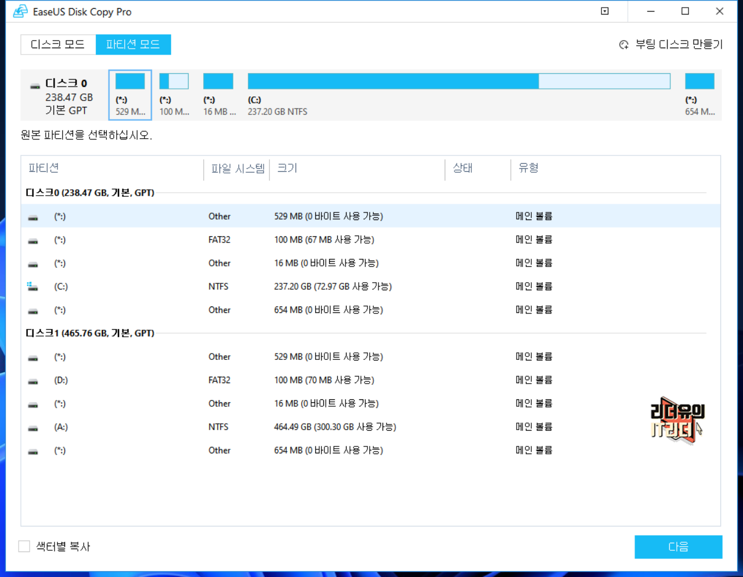Click the 유형 column header
The image size is (743, 577).
point(528,168)
